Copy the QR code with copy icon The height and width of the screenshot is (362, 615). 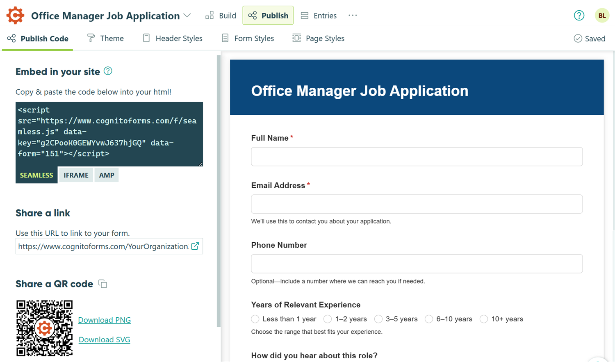point(103,284)
